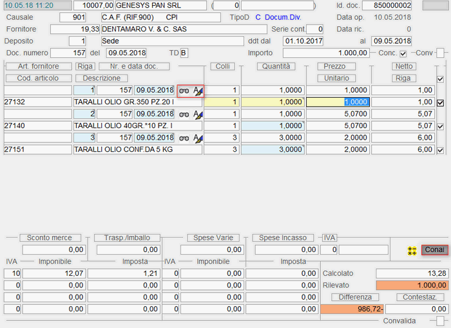Viewport: 451px width, 328px height.
Task: Click the Riga number 2 field
Action: pos(84,114)
